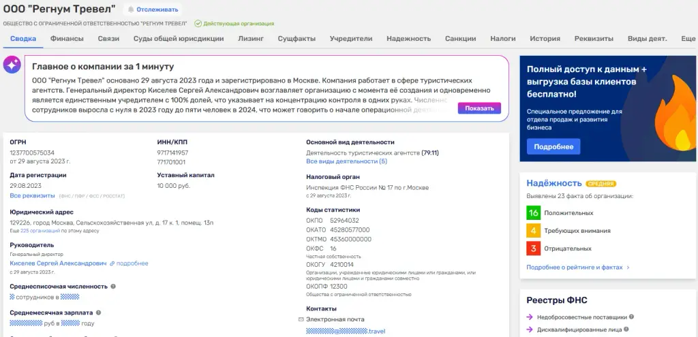Click the Надёжность heading link
Viewport: 698px width, 337px height.
tap(554, 183)
